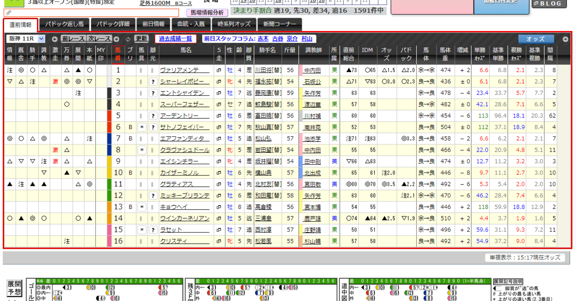Click the next race circled arrow icon

point(116,39)
